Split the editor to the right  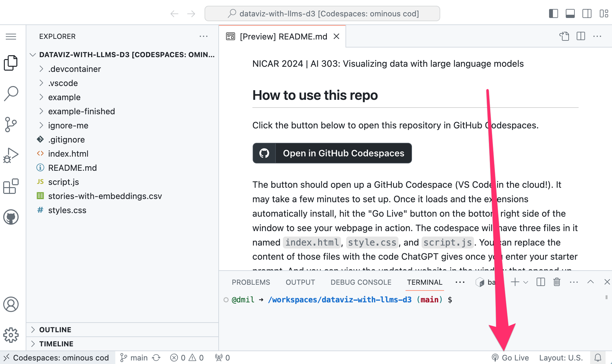pyautogui.click(x=581, y=36)
